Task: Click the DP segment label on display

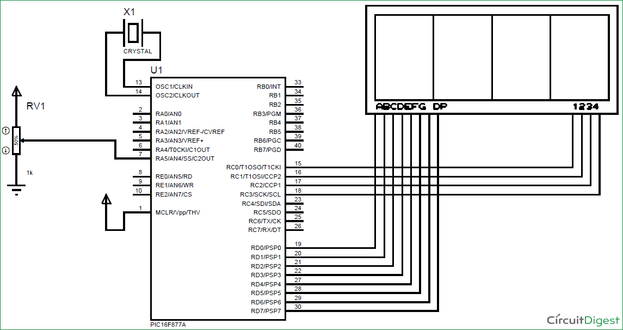Action: tap(439, 107)
